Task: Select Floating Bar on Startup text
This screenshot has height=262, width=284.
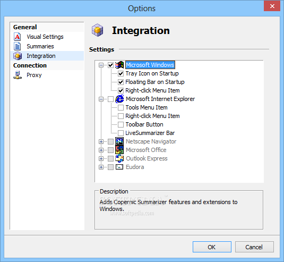Action: pos(155,82)
